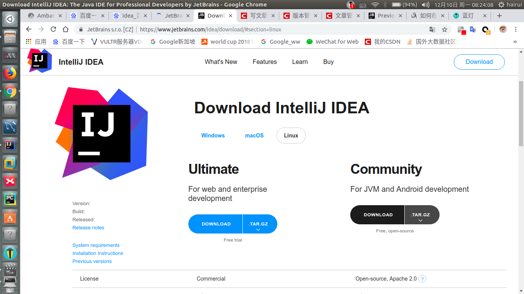This screenshot has height=294, width=524.
Task: Click the browser back arrow
Action: [x=29, y=29]
